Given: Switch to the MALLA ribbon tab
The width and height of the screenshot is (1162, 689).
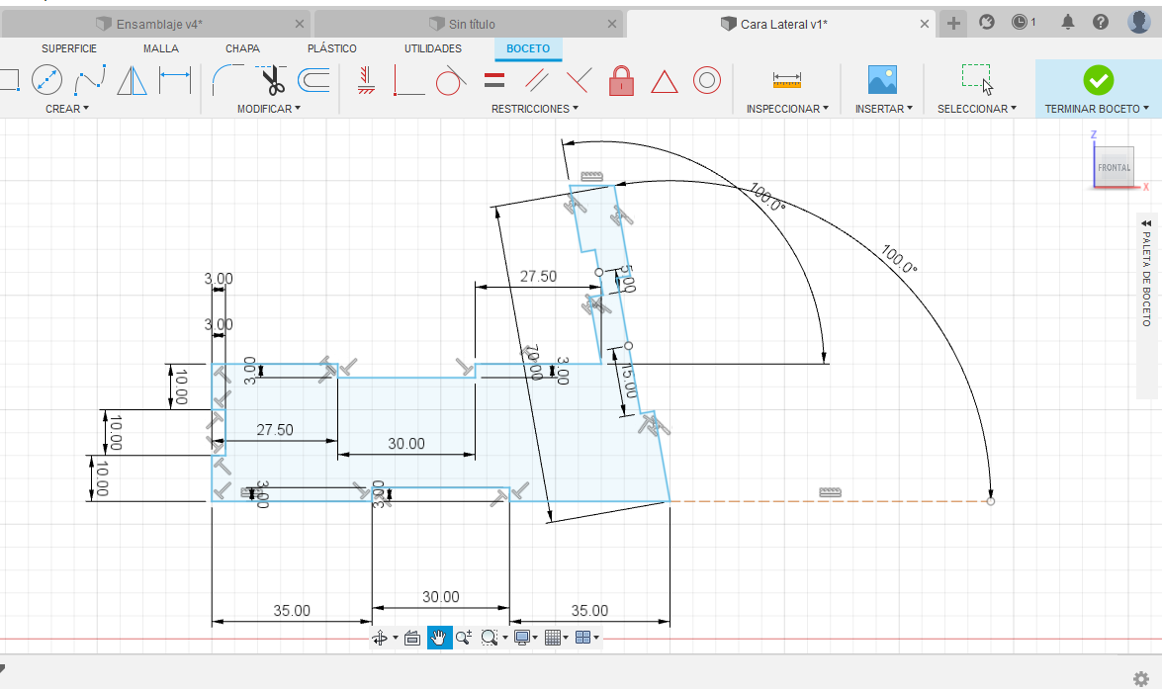Looking at the screenshot, I should point(161,48).
